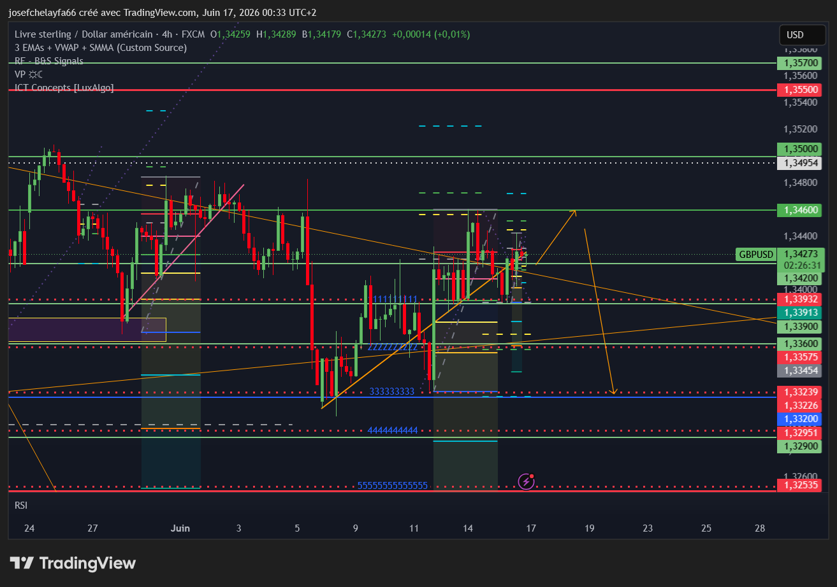Select the red 1,35500 price label
This screenshot has width=837, height=587.
(799, 90)
